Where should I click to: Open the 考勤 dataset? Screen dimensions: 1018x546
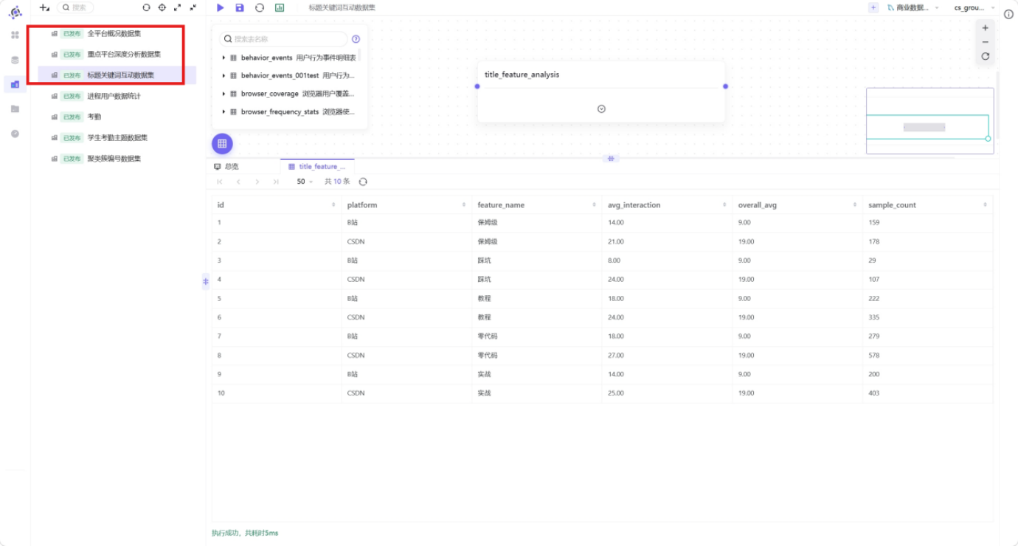point(94,117)
